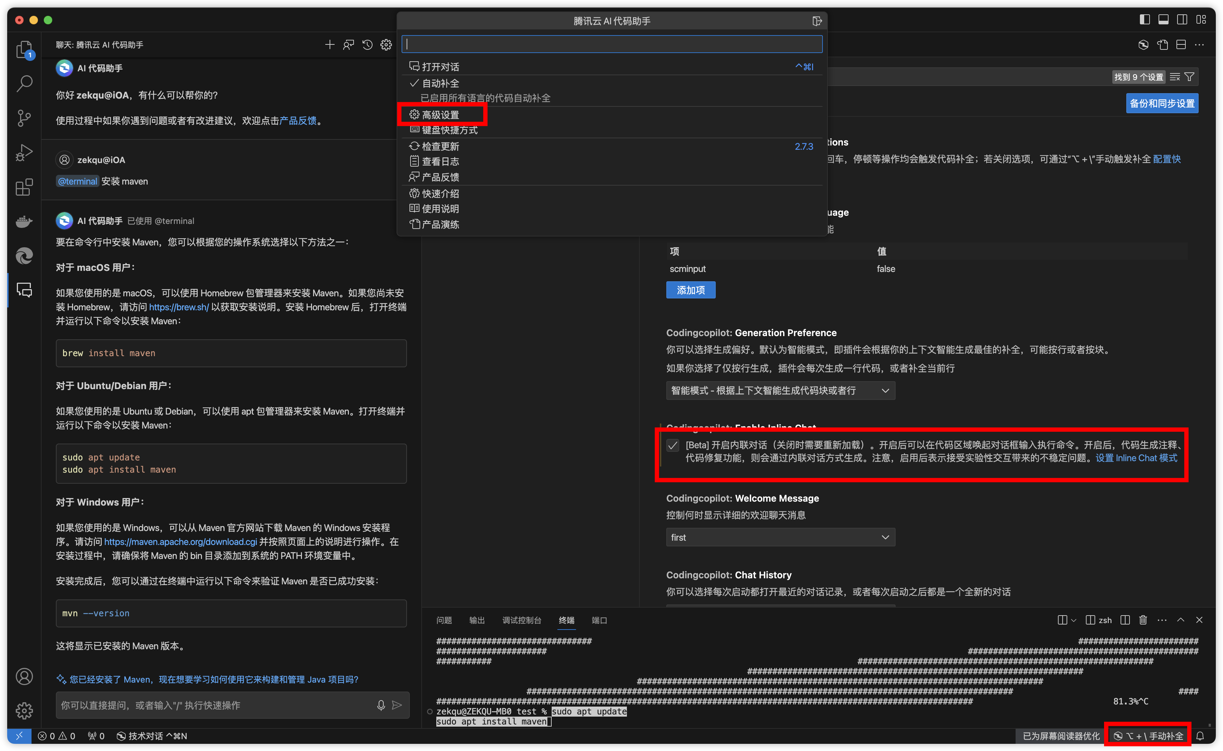Open the Search view in activity bar
The width and height of the screenshot is (1223, 751).
coord(24,83)
